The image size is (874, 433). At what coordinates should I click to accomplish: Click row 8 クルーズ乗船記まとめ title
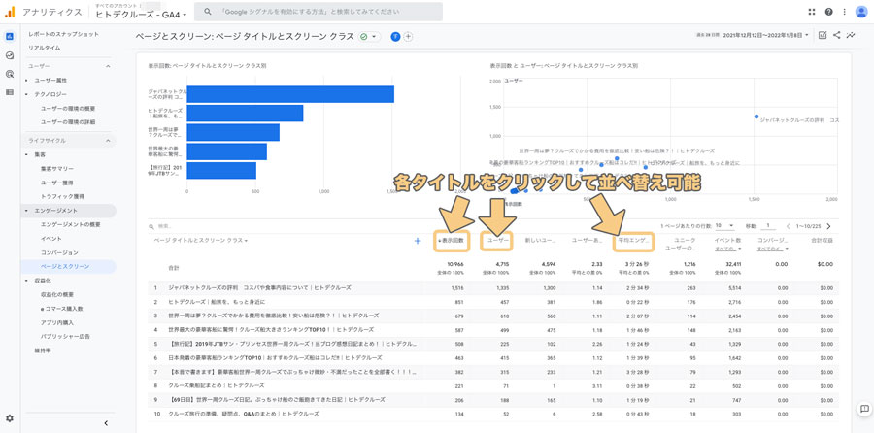(217, 385)
